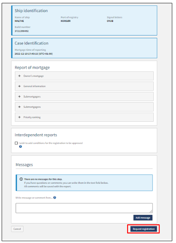Expand the Priority ranking section
This screenshot has height=243, width=176.
[x=84, y=117]
